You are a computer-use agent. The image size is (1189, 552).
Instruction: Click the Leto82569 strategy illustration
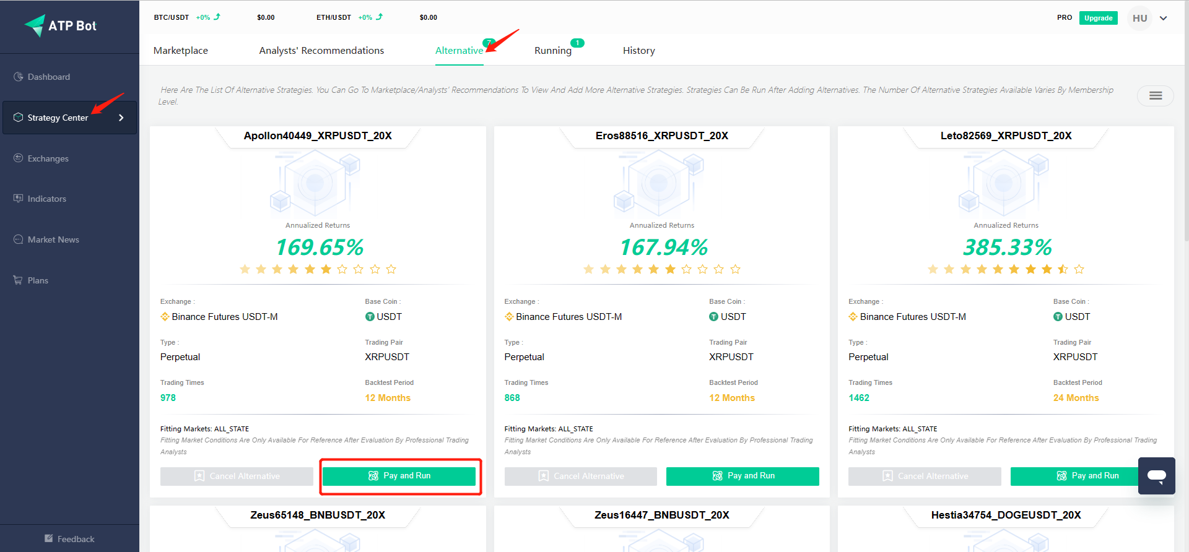pos(1003,183)
